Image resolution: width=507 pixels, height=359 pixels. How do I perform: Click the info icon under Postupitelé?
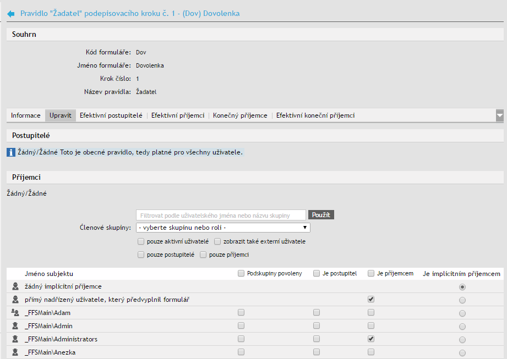(x=10, y=152)
